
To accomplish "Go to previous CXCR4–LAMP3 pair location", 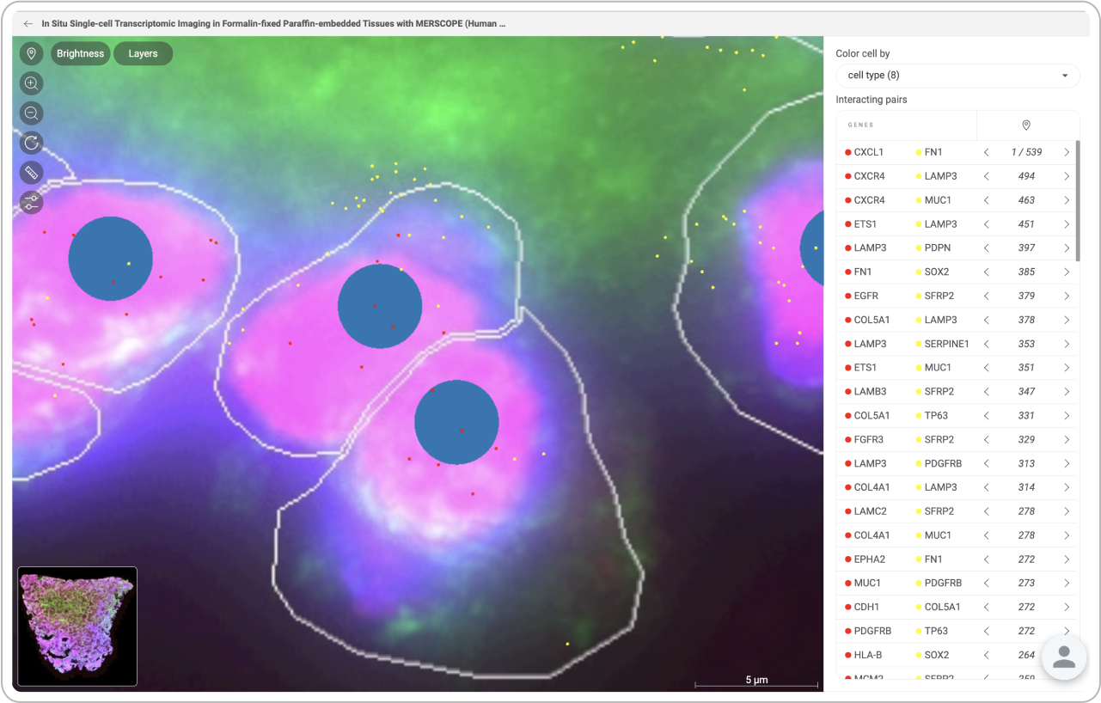I will [x=987, y=176].
